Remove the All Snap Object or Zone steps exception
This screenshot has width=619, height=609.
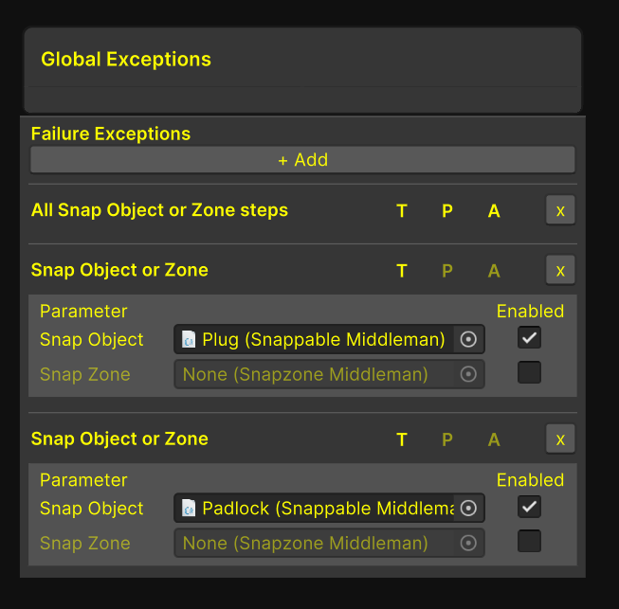tap(560, 210)
